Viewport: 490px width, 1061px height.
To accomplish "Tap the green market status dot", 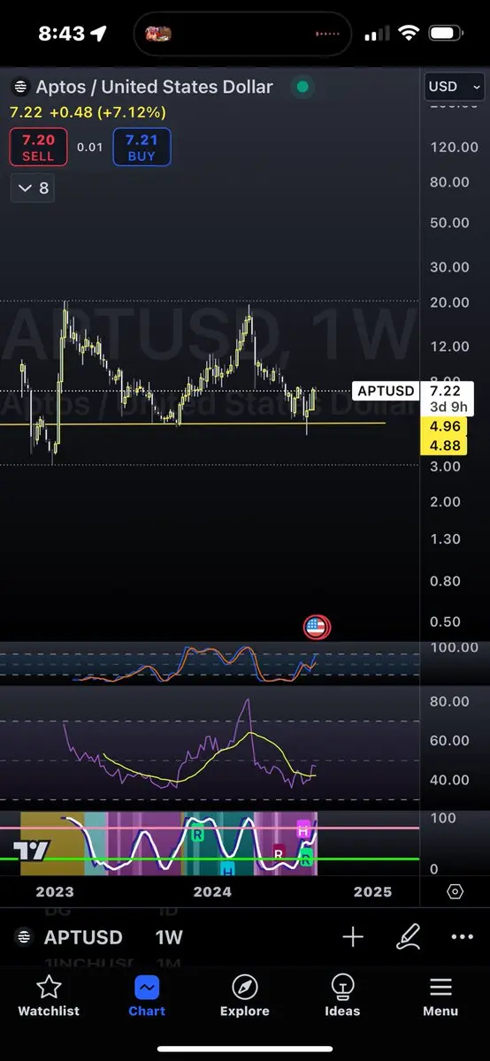I will [302, 87].
